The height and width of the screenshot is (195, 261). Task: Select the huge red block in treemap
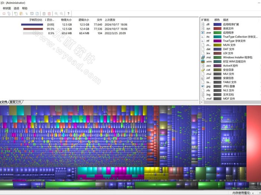(x=254, y=143)
